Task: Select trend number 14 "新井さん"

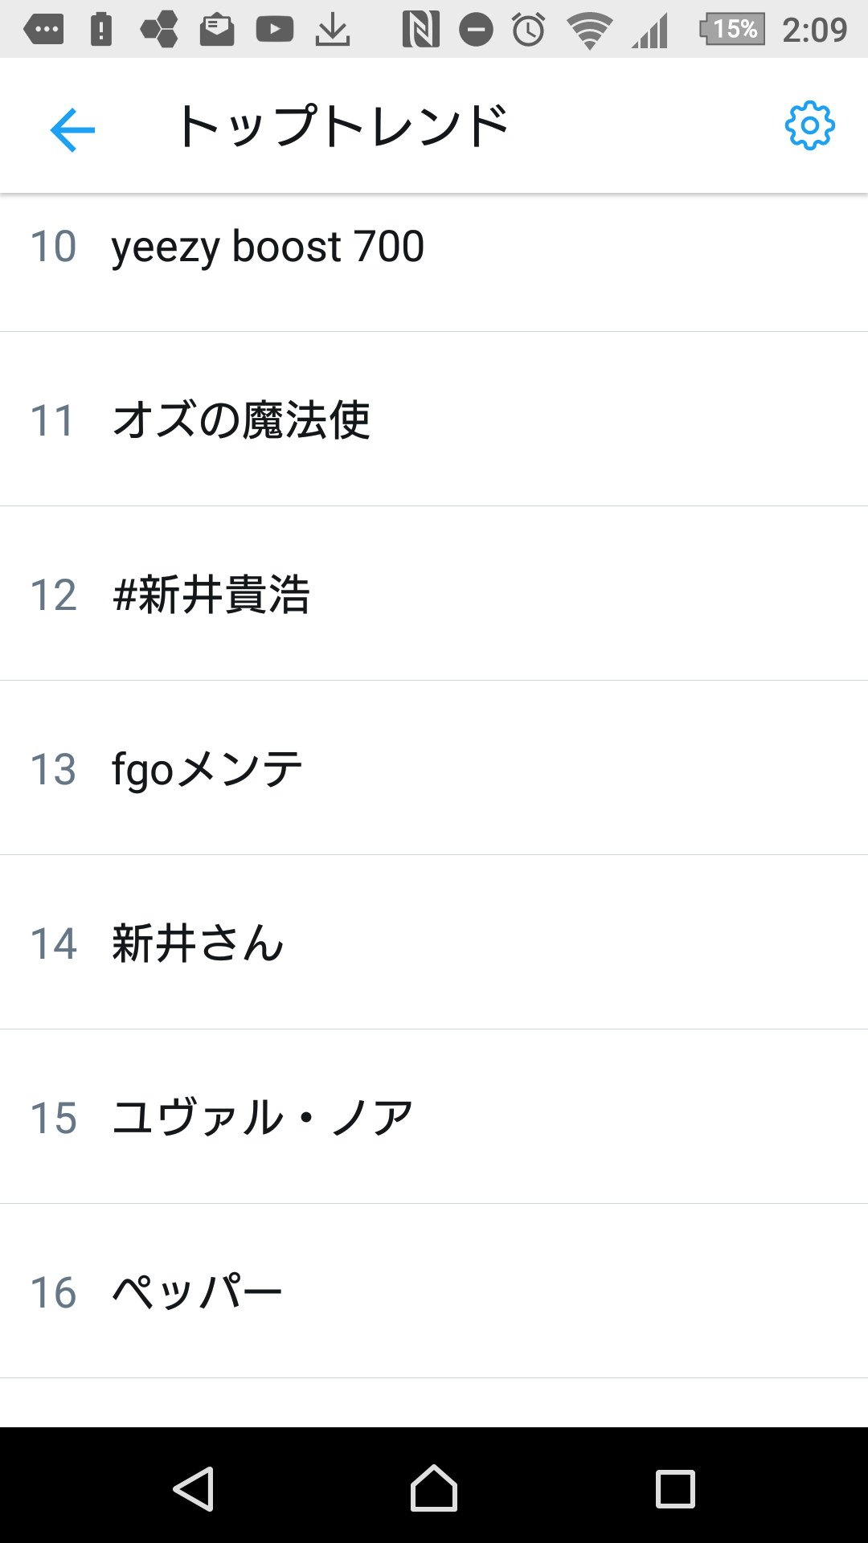Action: tap(198, 943)
